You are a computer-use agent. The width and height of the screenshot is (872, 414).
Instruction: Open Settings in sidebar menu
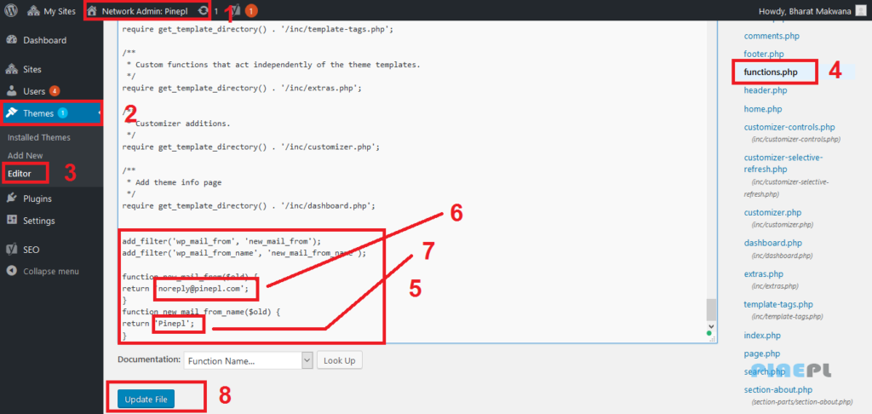[39, 221]
